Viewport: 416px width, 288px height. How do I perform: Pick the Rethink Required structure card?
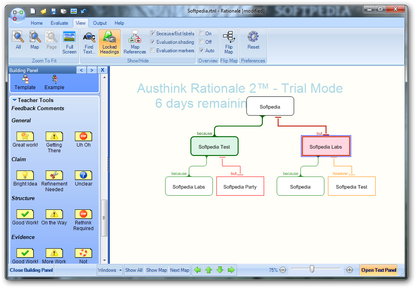coord(83,214)
